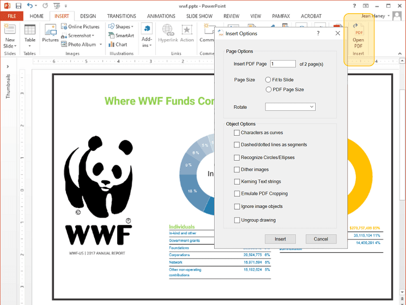Click the Redo icon in title bar

click(45, 6)
